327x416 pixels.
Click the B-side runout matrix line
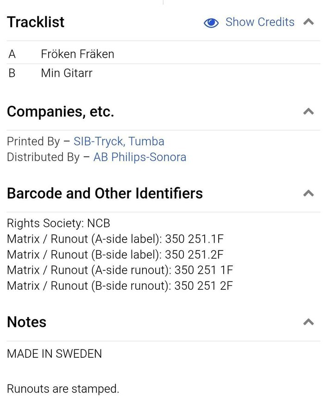(x=119, y=286)
